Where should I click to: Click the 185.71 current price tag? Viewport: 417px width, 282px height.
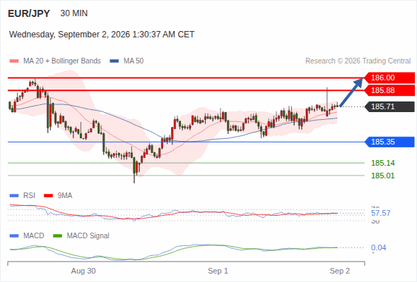[389, 106]
